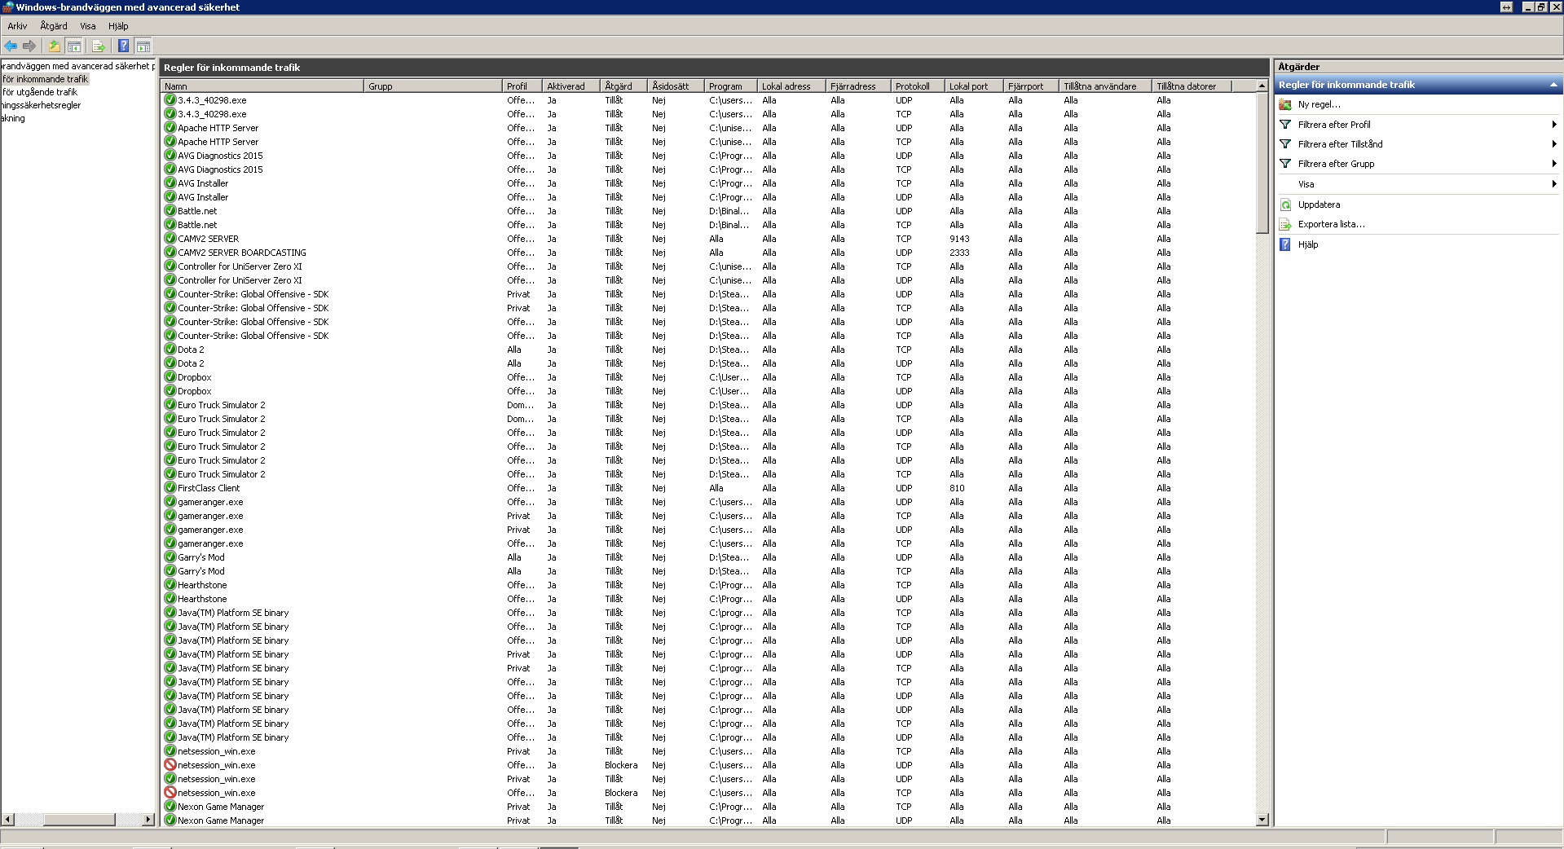Select the FirstClass Client rule name
1564x849 pixels.
[209, 488]
